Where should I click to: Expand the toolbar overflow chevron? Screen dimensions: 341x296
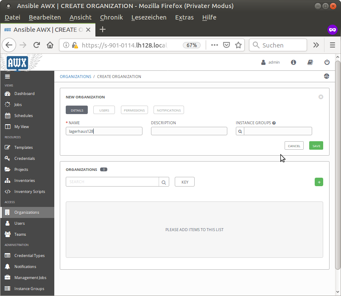click(316, 45)
